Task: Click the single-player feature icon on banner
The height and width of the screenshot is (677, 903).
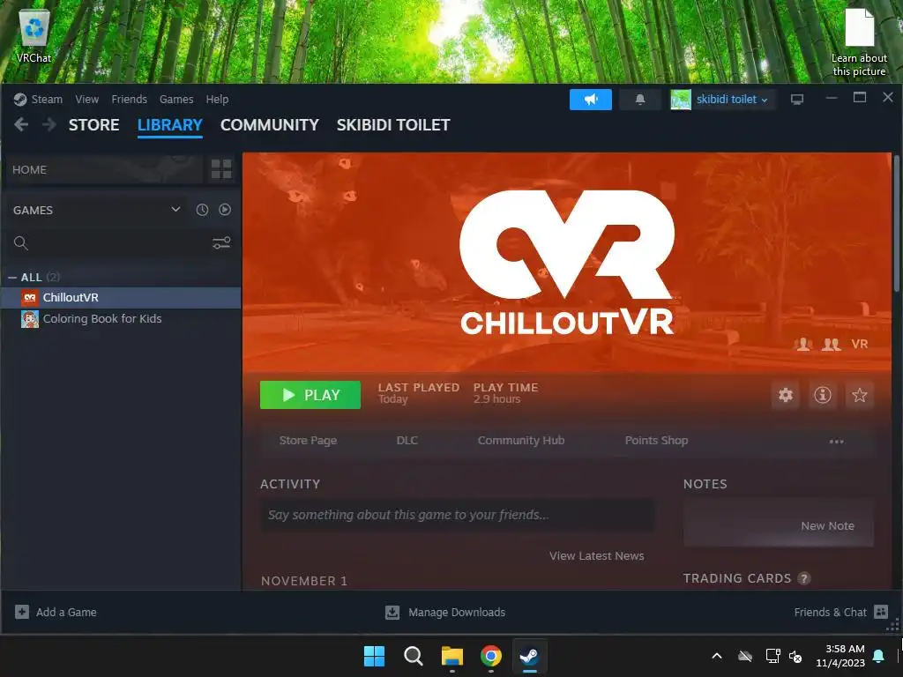Action: [x=802, y=345]
